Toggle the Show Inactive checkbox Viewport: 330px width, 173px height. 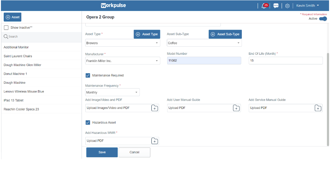6,28
